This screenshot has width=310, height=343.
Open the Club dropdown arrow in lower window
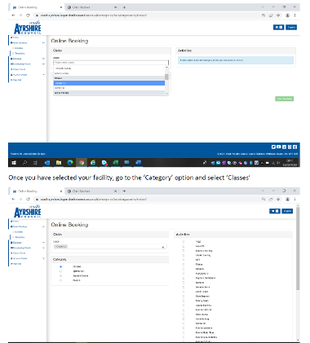[163, 247]
